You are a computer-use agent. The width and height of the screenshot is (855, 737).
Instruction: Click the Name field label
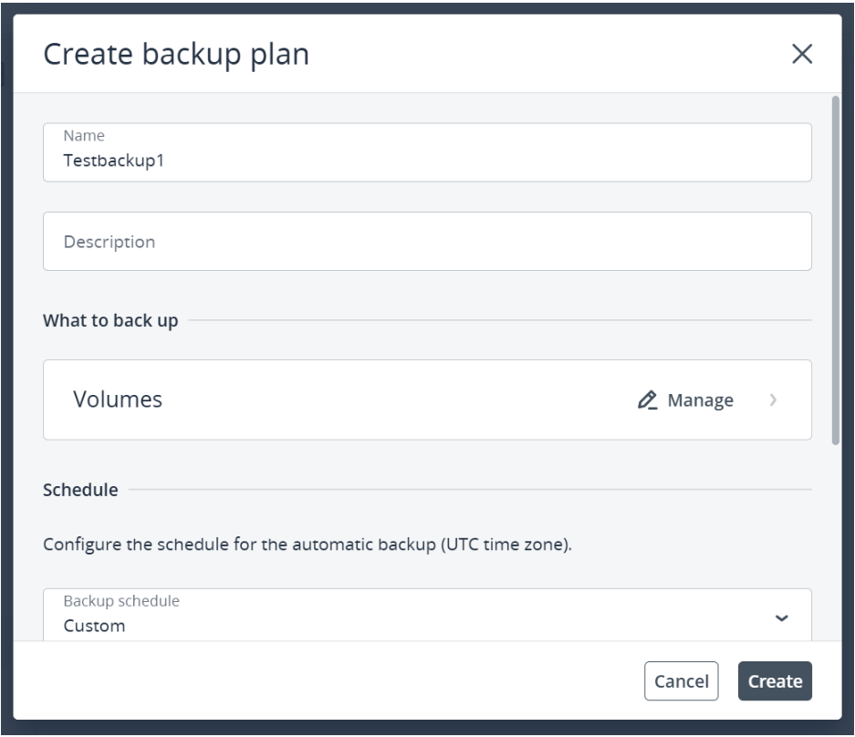coord(83,135)
